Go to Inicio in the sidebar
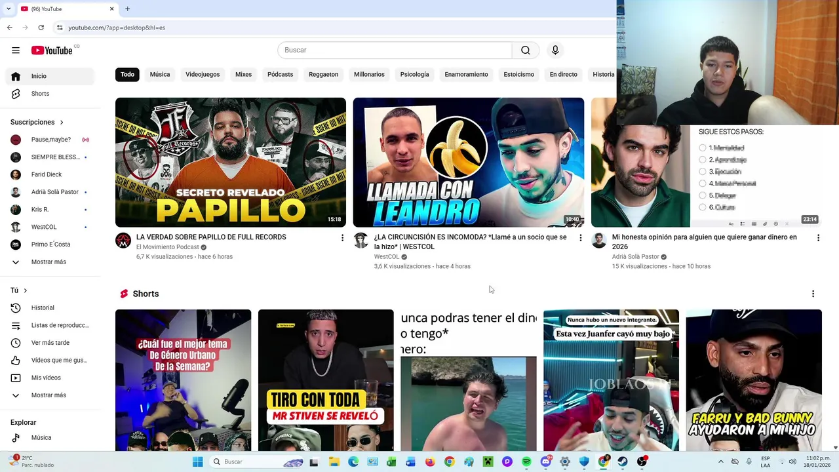839x472 pixels. pyautogui.click(x=50, y=76)
